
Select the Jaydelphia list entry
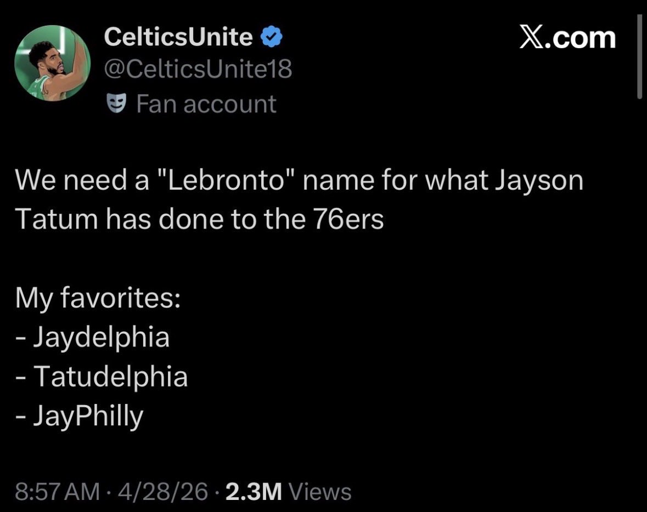92,337
